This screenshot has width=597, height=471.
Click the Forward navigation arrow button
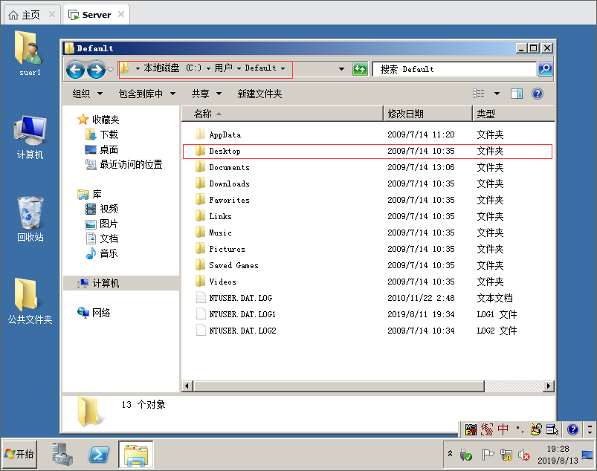pos(96,70)
